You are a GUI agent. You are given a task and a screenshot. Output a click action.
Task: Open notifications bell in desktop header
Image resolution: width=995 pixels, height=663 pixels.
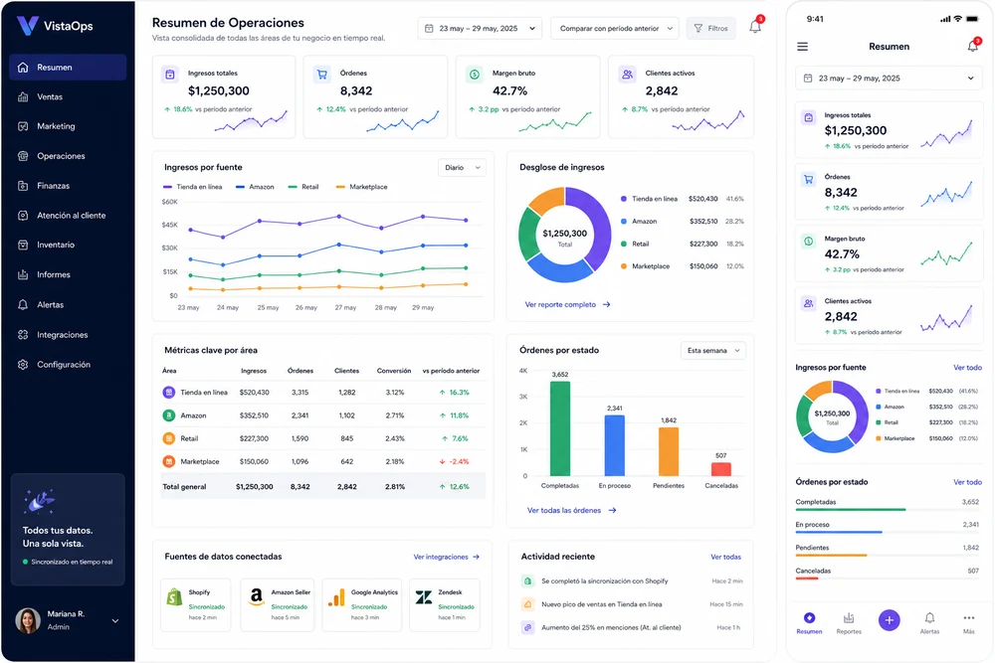755,27
